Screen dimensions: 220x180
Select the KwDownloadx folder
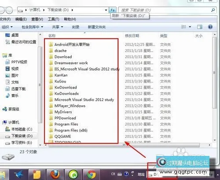[x=64, y=94]
